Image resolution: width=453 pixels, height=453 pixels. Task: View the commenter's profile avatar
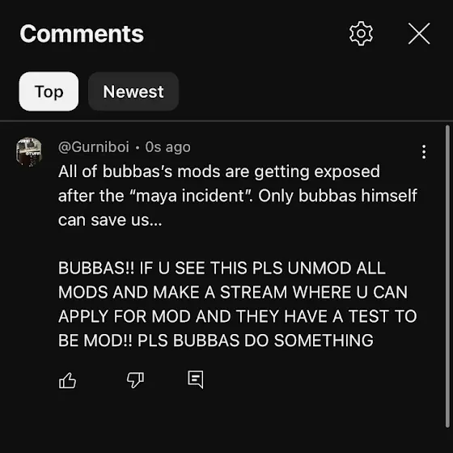pos(29,152)
